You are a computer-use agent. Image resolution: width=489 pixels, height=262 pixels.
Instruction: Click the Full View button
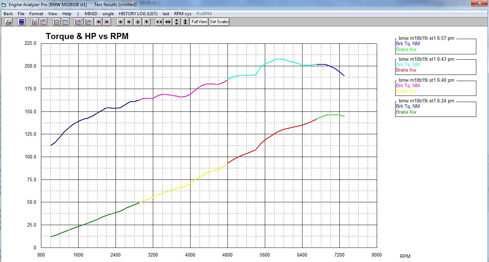[x=199, y=22]
